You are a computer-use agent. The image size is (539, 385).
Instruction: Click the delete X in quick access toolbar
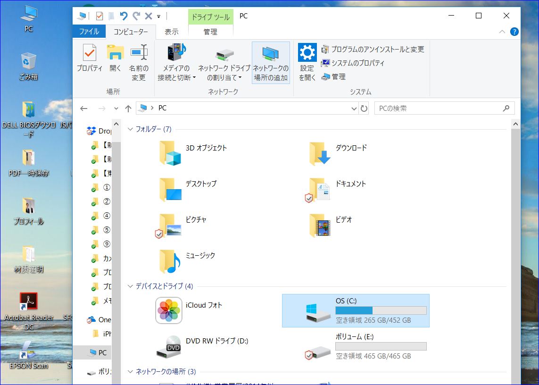click(149, 16)
